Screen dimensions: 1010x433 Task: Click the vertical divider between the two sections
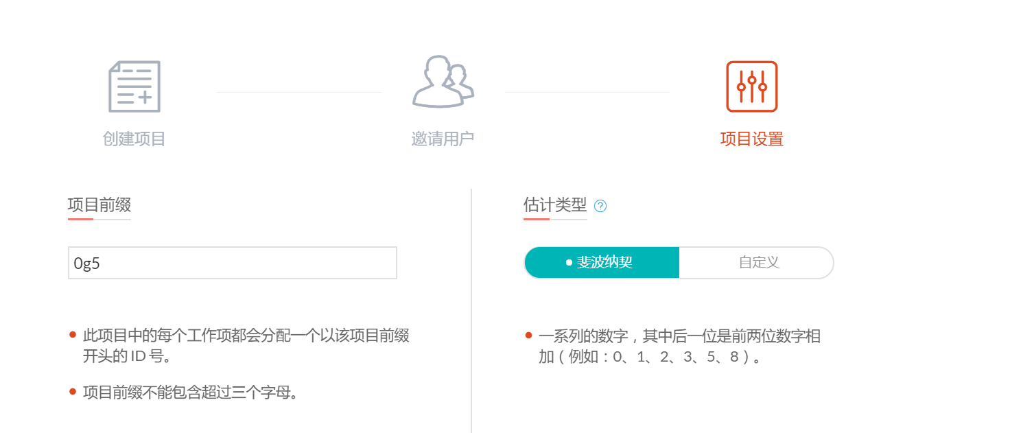click(471, 309)
